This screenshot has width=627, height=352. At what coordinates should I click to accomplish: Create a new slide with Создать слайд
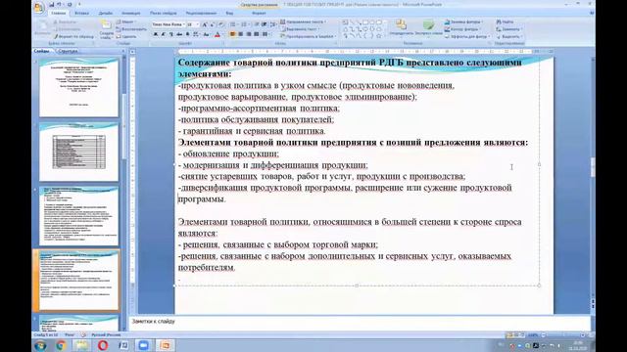107,28
